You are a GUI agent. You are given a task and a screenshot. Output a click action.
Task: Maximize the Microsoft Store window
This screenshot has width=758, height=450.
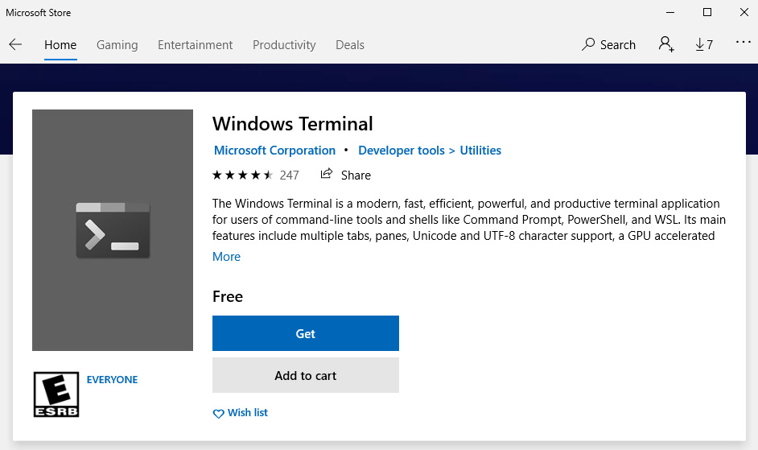click(x=707, y=12)
